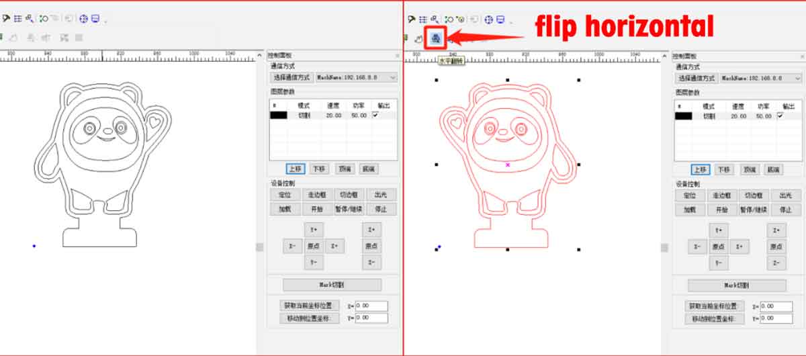Toggle the layer output checkbox in left window
Viewport: 806px width, 356px height.
coord(375,116)
